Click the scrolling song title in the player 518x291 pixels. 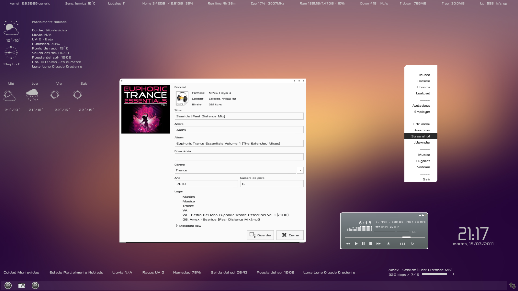[400, 222]
